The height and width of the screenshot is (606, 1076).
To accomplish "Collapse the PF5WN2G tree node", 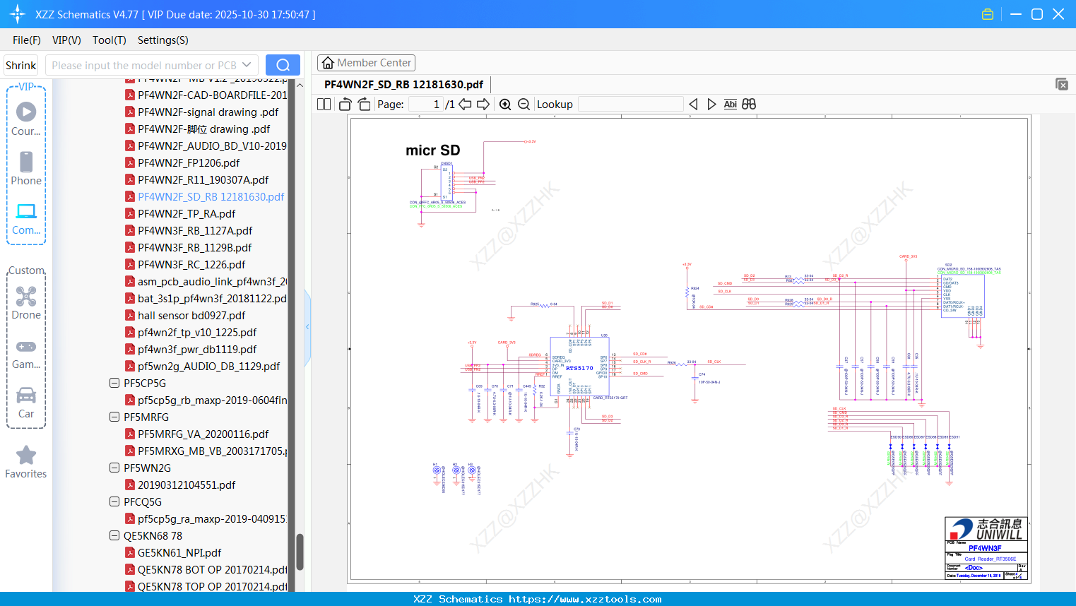I will click(x=114, y=468).
